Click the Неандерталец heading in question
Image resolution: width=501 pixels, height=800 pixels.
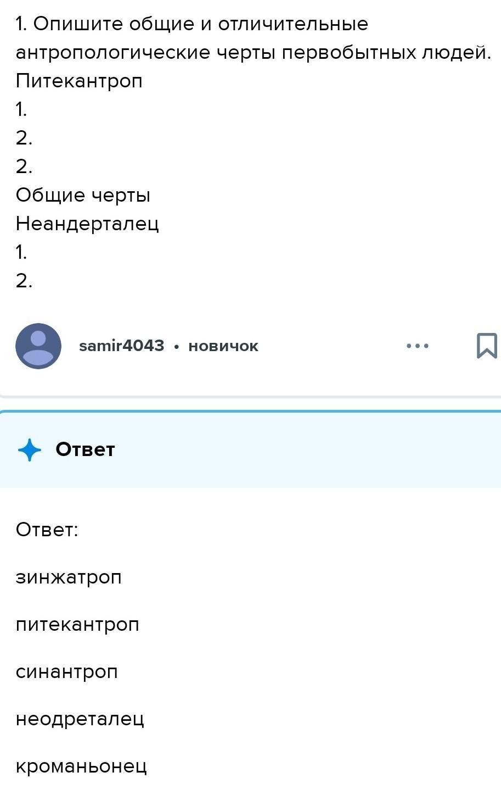(x=87, y=224)
